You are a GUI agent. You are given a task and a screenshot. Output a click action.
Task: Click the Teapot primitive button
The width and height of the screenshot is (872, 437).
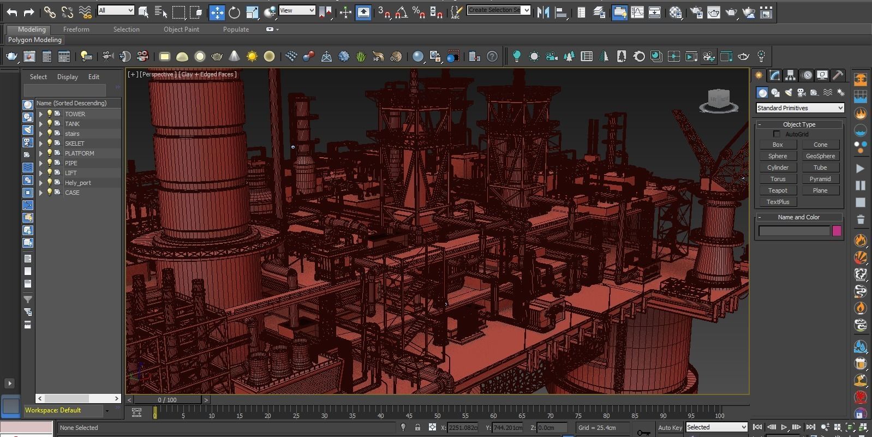pyautogui.click(x=778, y=190)
